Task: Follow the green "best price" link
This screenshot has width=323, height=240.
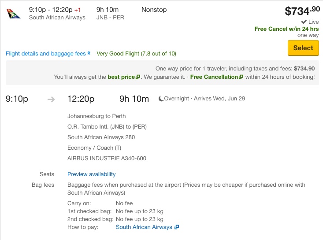Action: point(121,77)
